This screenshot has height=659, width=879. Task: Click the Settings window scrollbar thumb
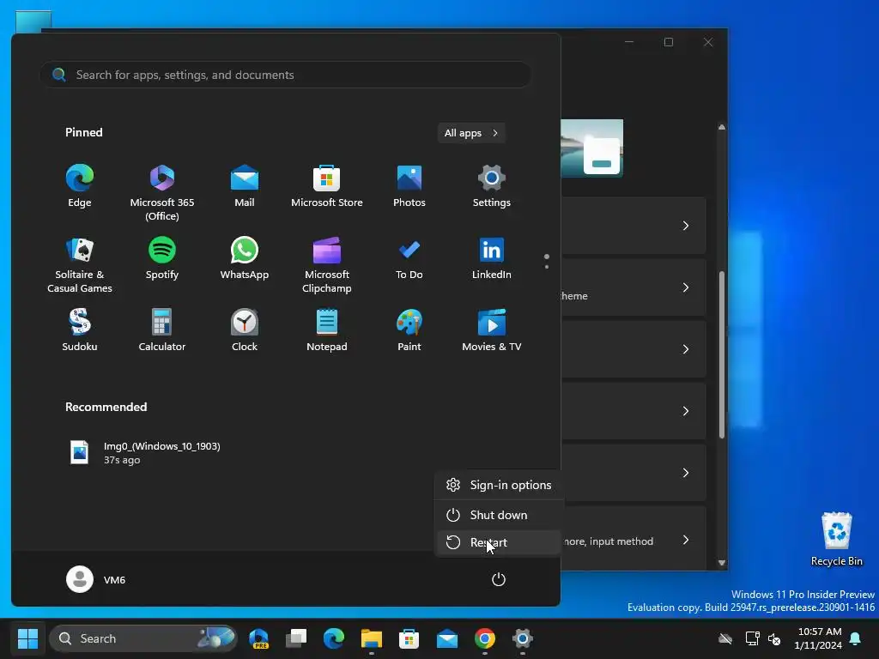pos(721,354)
